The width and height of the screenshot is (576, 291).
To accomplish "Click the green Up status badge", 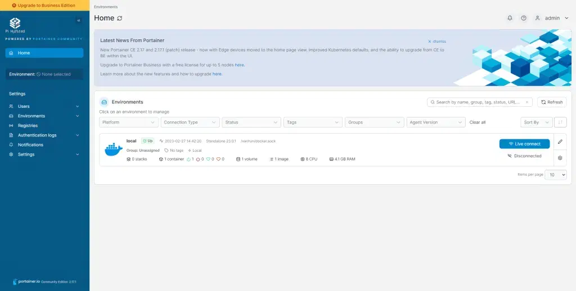I will [x=148, y=141].
